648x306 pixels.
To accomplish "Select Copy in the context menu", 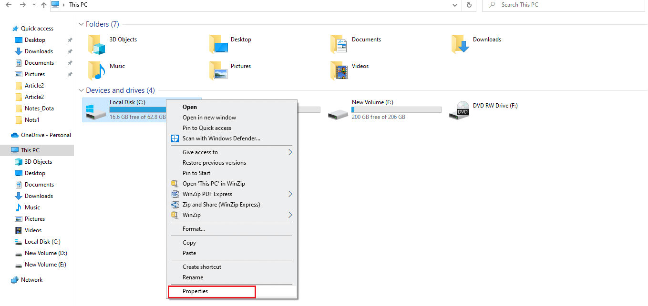I will 232,243.
